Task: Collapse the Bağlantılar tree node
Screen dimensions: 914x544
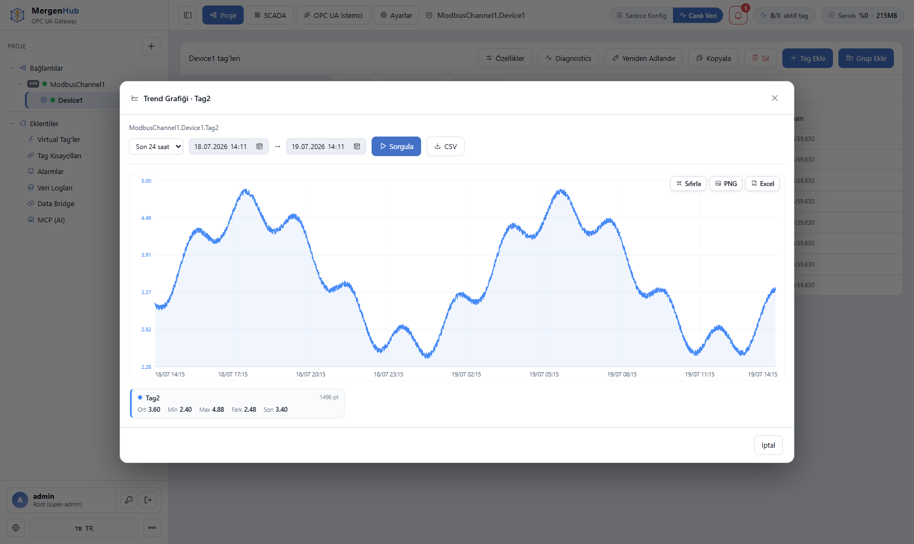Action: tap(11, 68)
